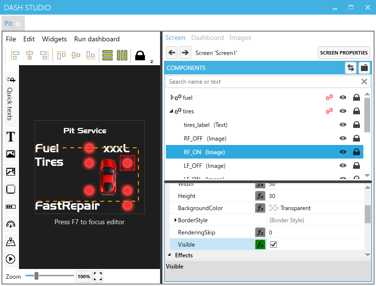Expand the BorderStyle property

(175, 220)
